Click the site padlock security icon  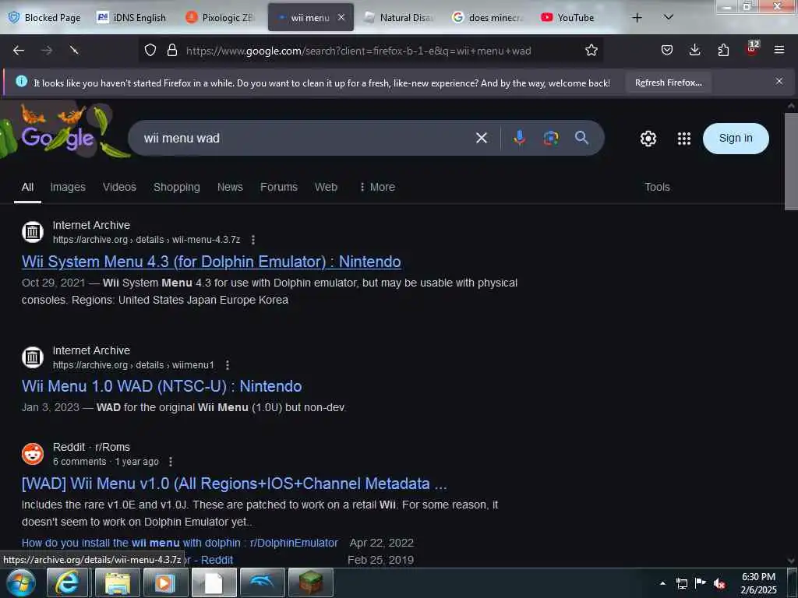(x=172, y=51)
